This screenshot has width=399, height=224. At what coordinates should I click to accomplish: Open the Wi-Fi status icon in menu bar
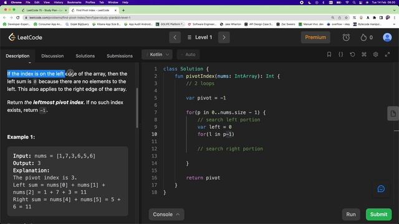347,2
